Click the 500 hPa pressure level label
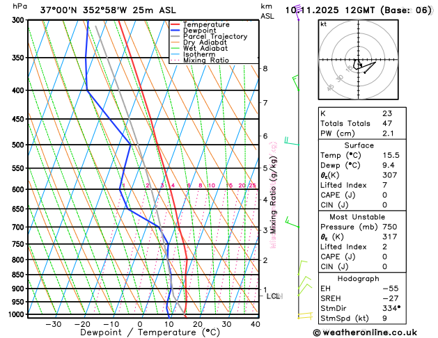This screenshot has width=438, height=338. 19,145
